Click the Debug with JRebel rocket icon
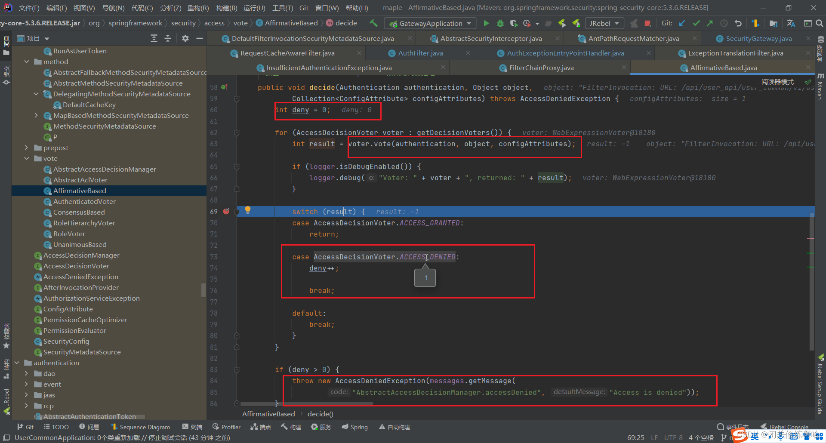The height and width of the screenshot is (443, 826). coord(576,23)
